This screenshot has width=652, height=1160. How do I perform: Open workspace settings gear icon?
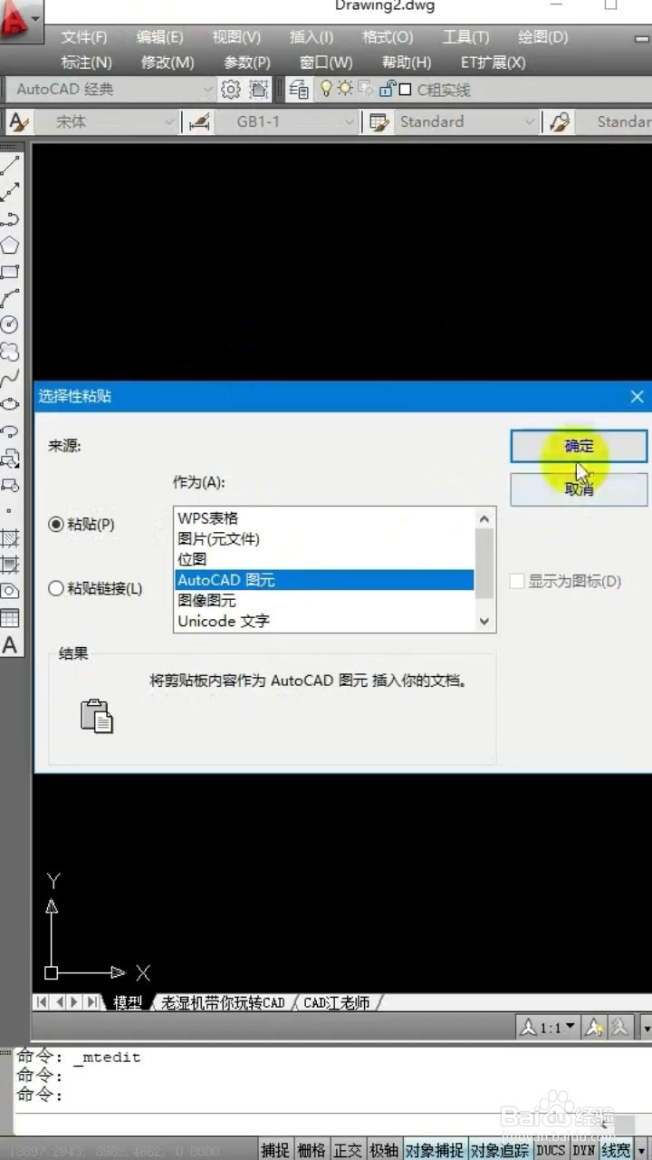pos(232,89)
